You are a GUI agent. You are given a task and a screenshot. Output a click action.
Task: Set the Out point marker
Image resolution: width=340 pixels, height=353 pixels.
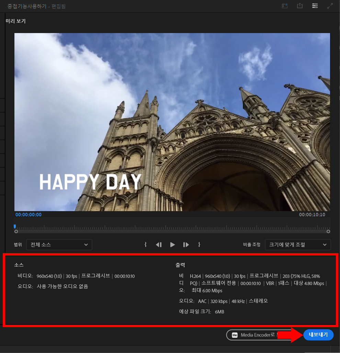[x=199, y=245]
